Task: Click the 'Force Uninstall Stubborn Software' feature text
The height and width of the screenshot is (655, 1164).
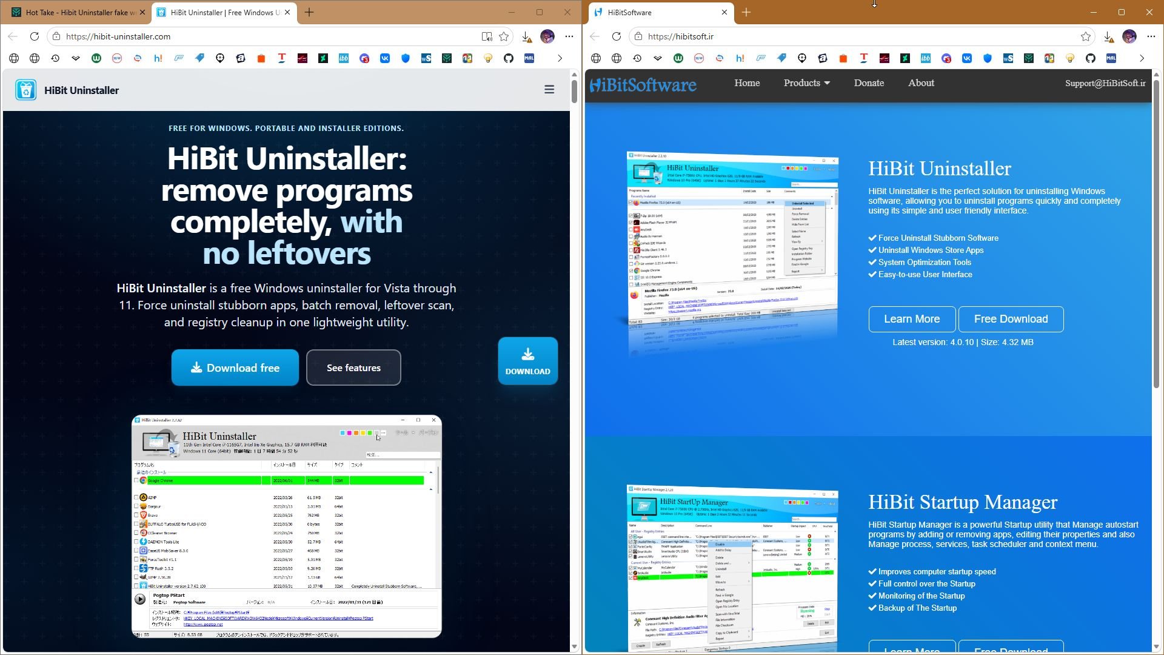Action: click(938, 238)
